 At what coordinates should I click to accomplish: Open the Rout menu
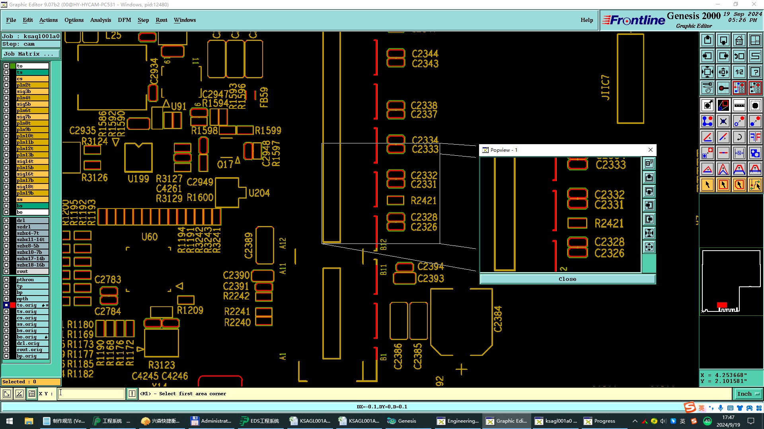coord(162,20)
